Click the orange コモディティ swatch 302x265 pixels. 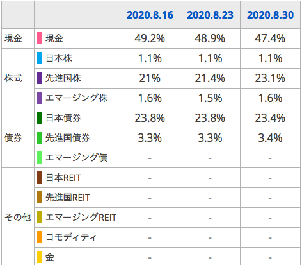coord(40,237)
